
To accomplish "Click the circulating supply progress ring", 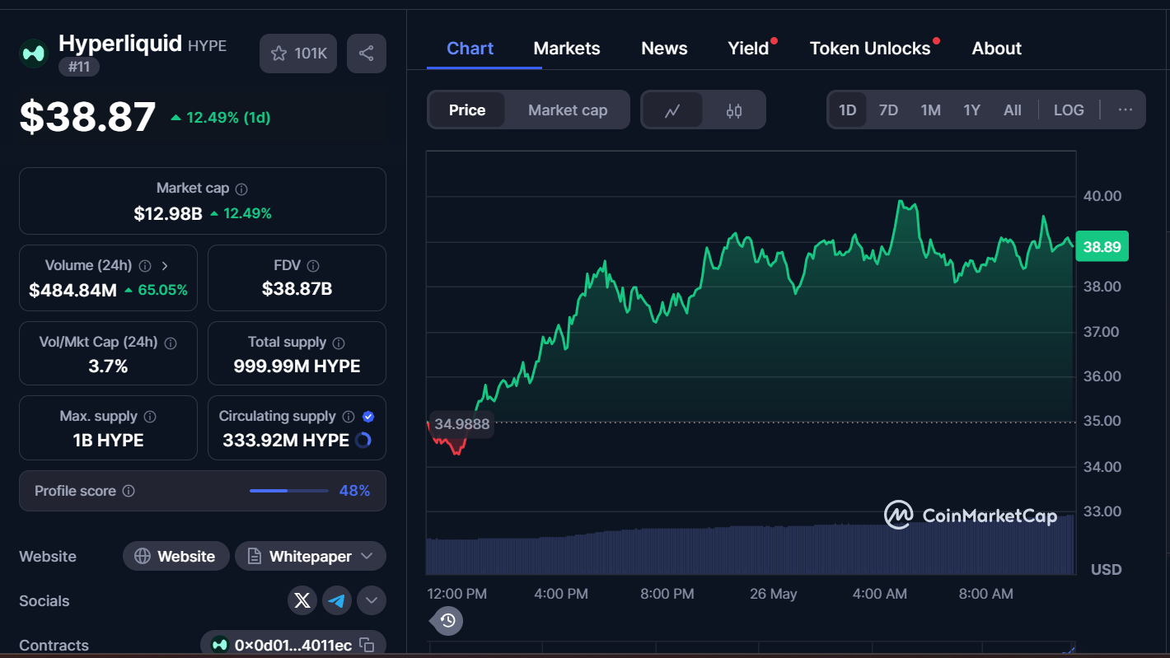I will 363,441.
